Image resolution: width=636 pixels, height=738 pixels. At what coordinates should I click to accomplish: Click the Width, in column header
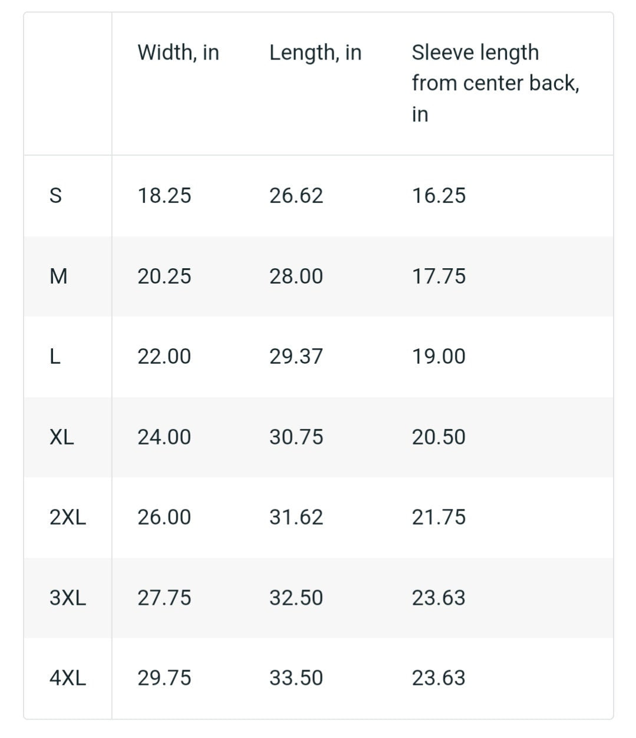click(178, 53)
